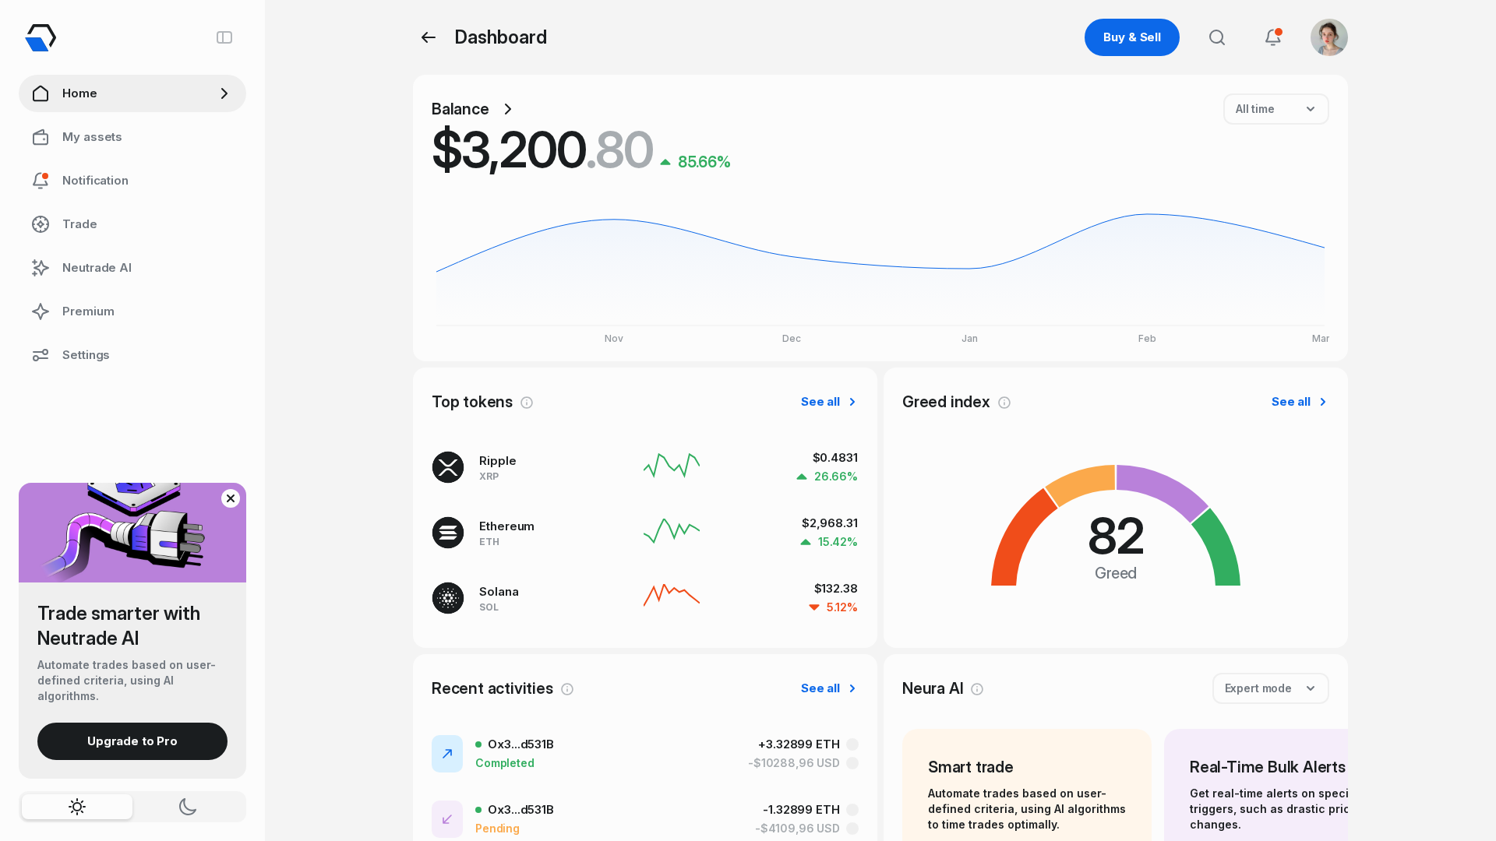Click the info circle next to Top tokens
1496x841 pixels.
(527, 403)
